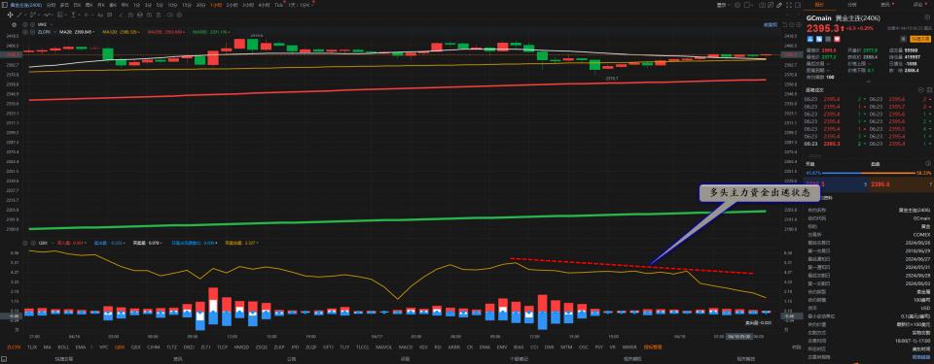The width and height of the screenshot is (934, 364).
Task: Open the 评论 tab in right panel
Action: click(x=917, y=5)
